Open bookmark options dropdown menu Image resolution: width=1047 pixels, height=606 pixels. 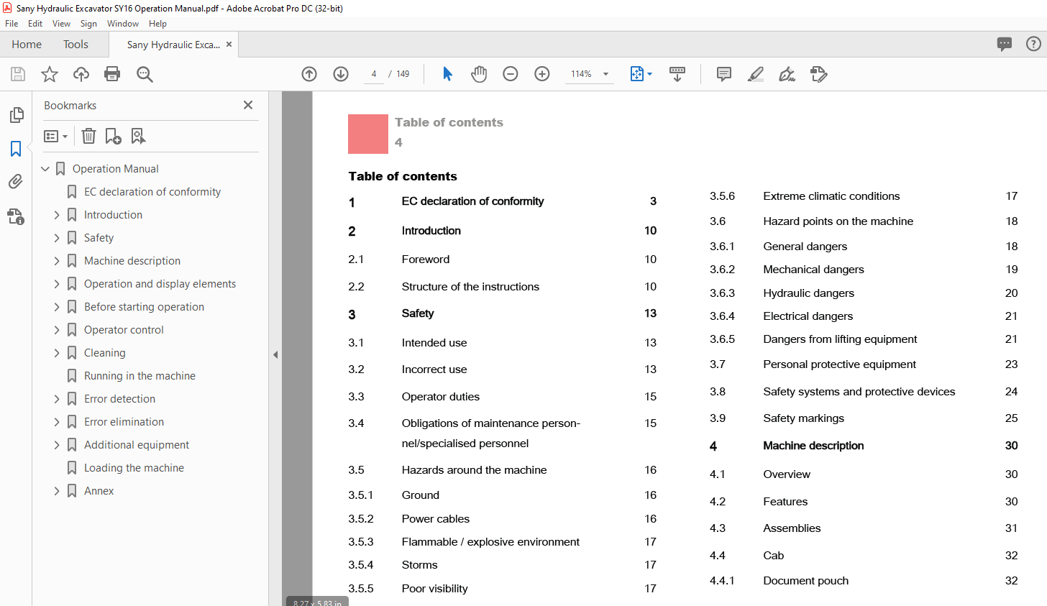(x=55, y=136)
